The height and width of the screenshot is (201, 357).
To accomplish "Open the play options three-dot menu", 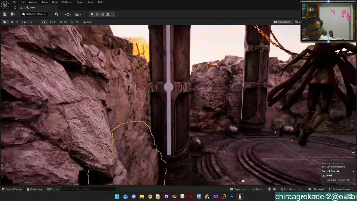I will click(113, 14).
